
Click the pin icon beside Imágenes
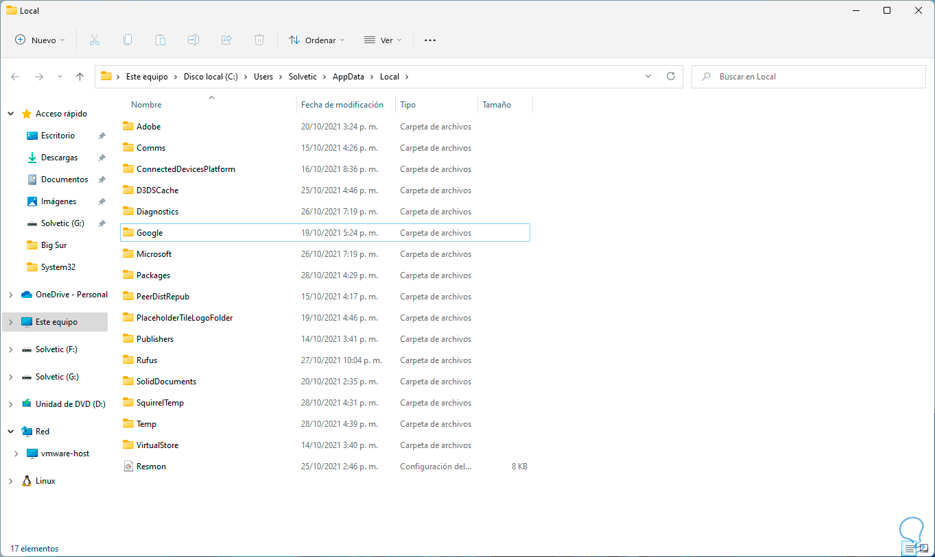[x=102, y=201]
